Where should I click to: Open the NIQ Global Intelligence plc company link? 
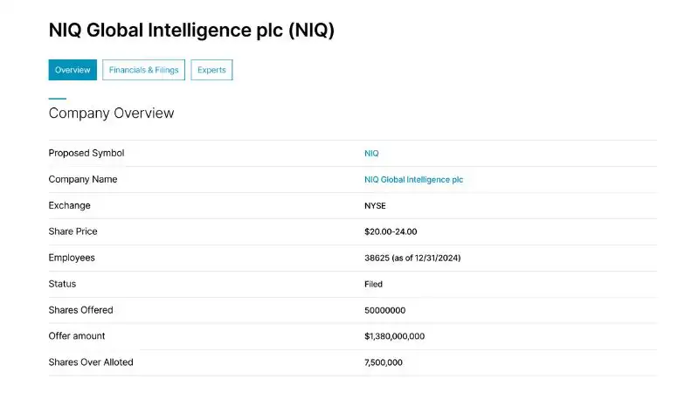413,180
